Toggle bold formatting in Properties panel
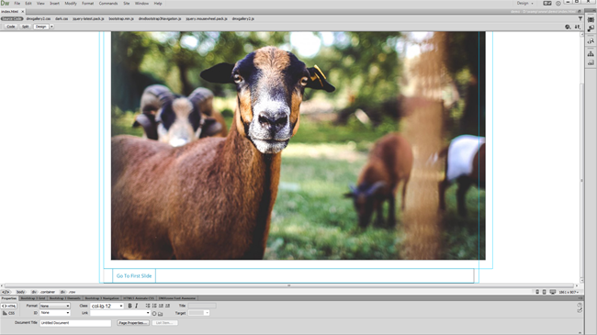The height and width of the screenshot is (335, 597). 130,306
